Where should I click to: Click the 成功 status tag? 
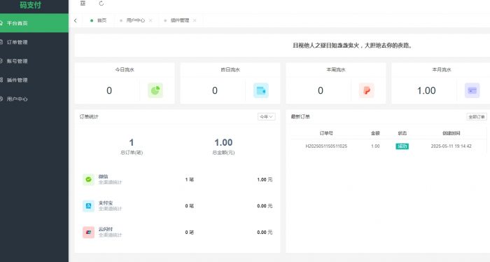tap(402, 146)
